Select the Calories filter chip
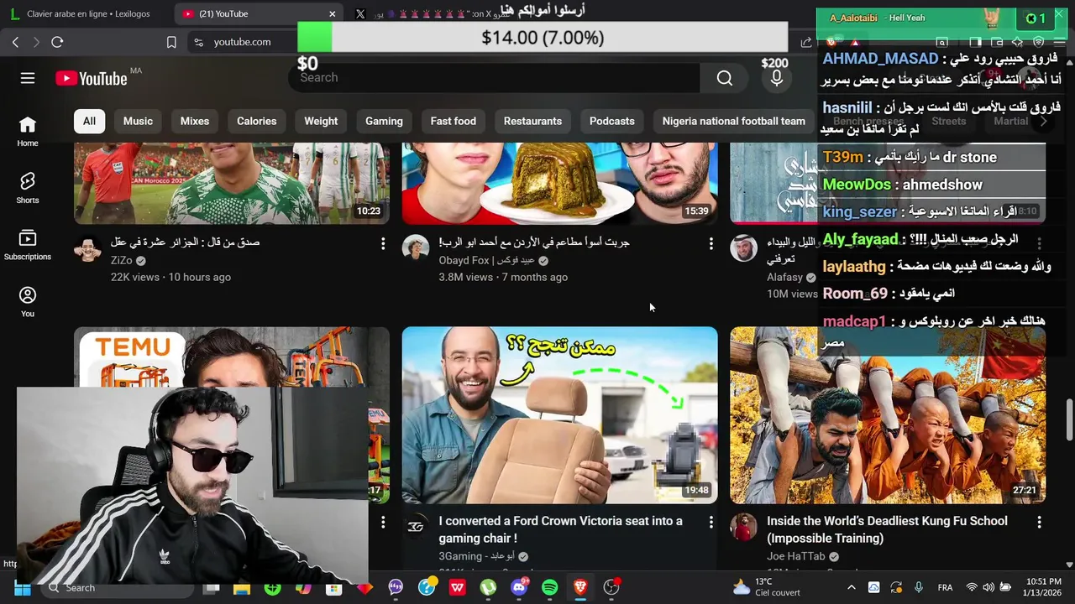Screen dimensions: 1075x604 (257, 121)
